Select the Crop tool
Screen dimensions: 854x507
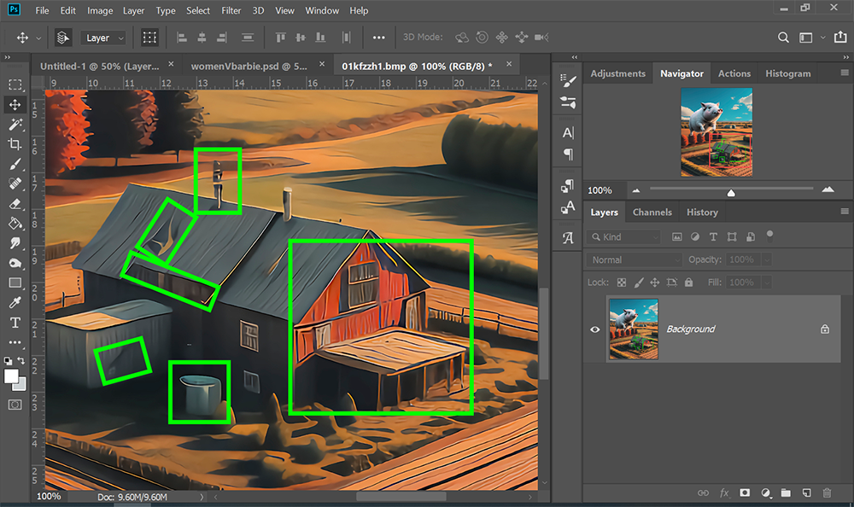point(15,143)
